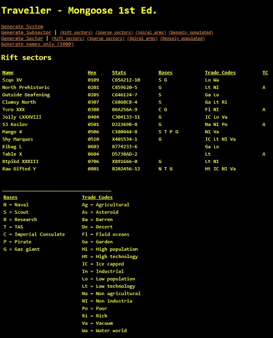Click the Trade Codes table column header

[x=220, y=73]
